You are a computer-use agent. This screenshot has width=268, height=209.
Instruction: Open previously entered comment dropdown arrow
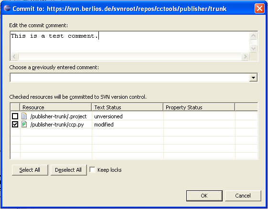pyautogui.click(x=253, y=78)
